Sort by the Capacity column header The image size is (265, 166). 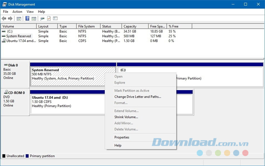point(135,26)
